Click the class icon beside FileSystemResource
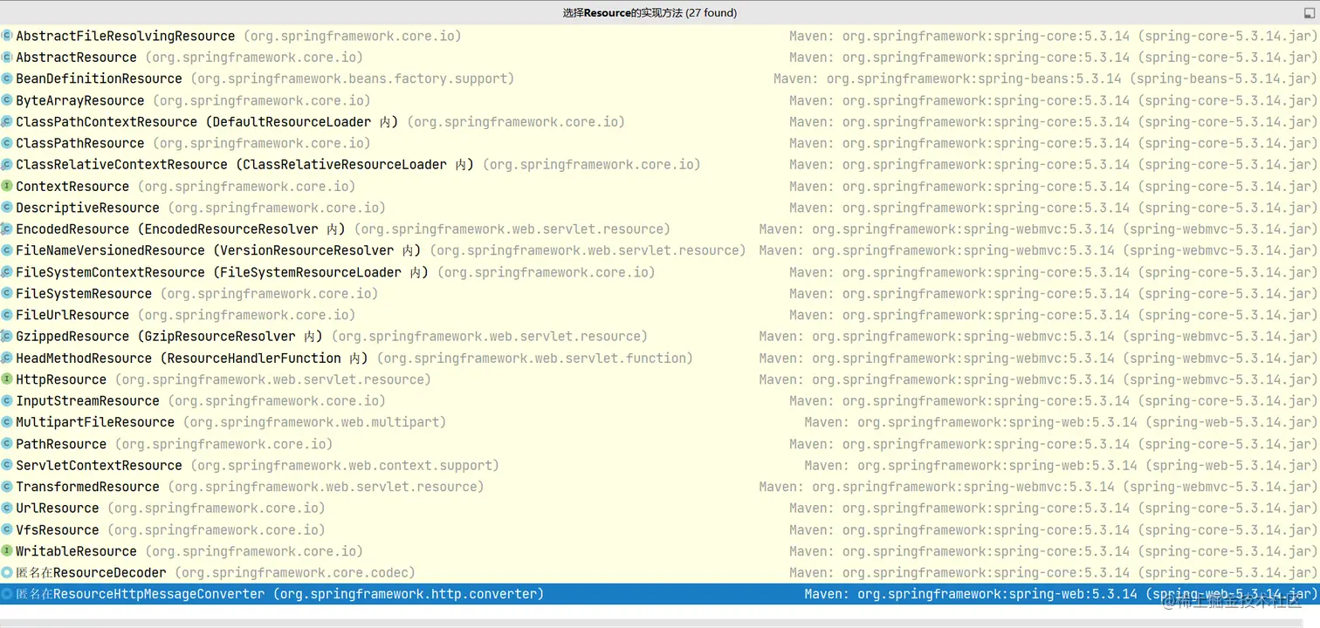Image resolution: width=1320 pixels, height=628 pixels. [x=7, y=294]
